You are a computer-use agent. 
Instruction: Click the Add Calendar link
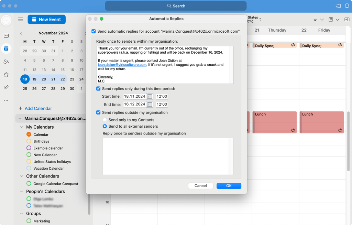coord(38,108)
